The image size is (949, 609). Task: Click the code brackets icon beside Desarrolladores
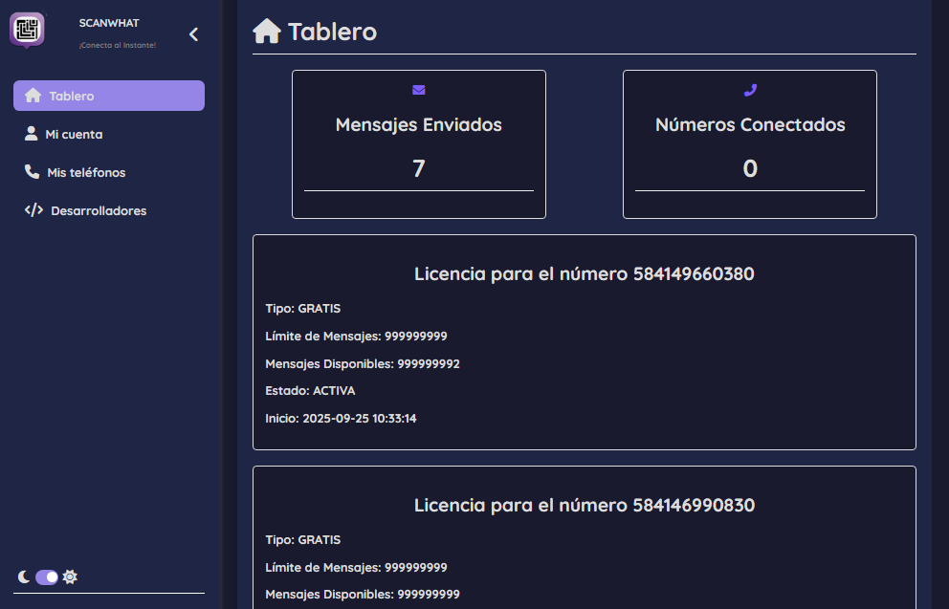33,210
